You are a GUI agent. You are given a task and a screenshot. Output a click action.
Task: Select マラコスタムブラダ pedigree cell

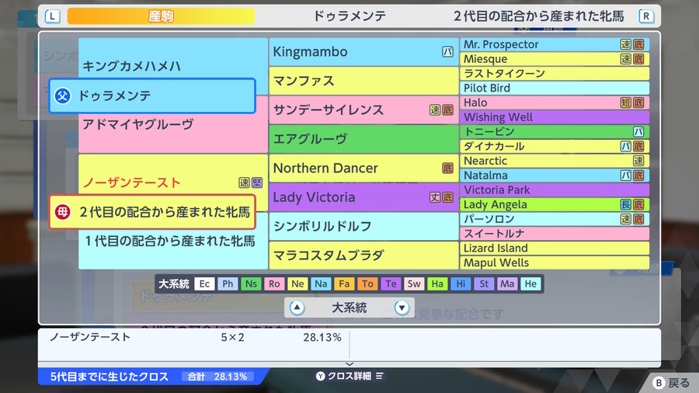point(363,256)
